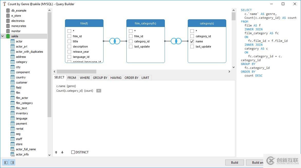Click the address table icon
The image size is (301, 168).
pos(13,57)
